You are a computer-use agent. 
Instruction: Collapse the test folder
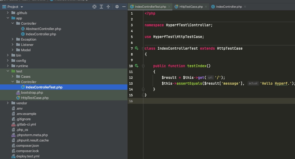[x=8, y=71]
